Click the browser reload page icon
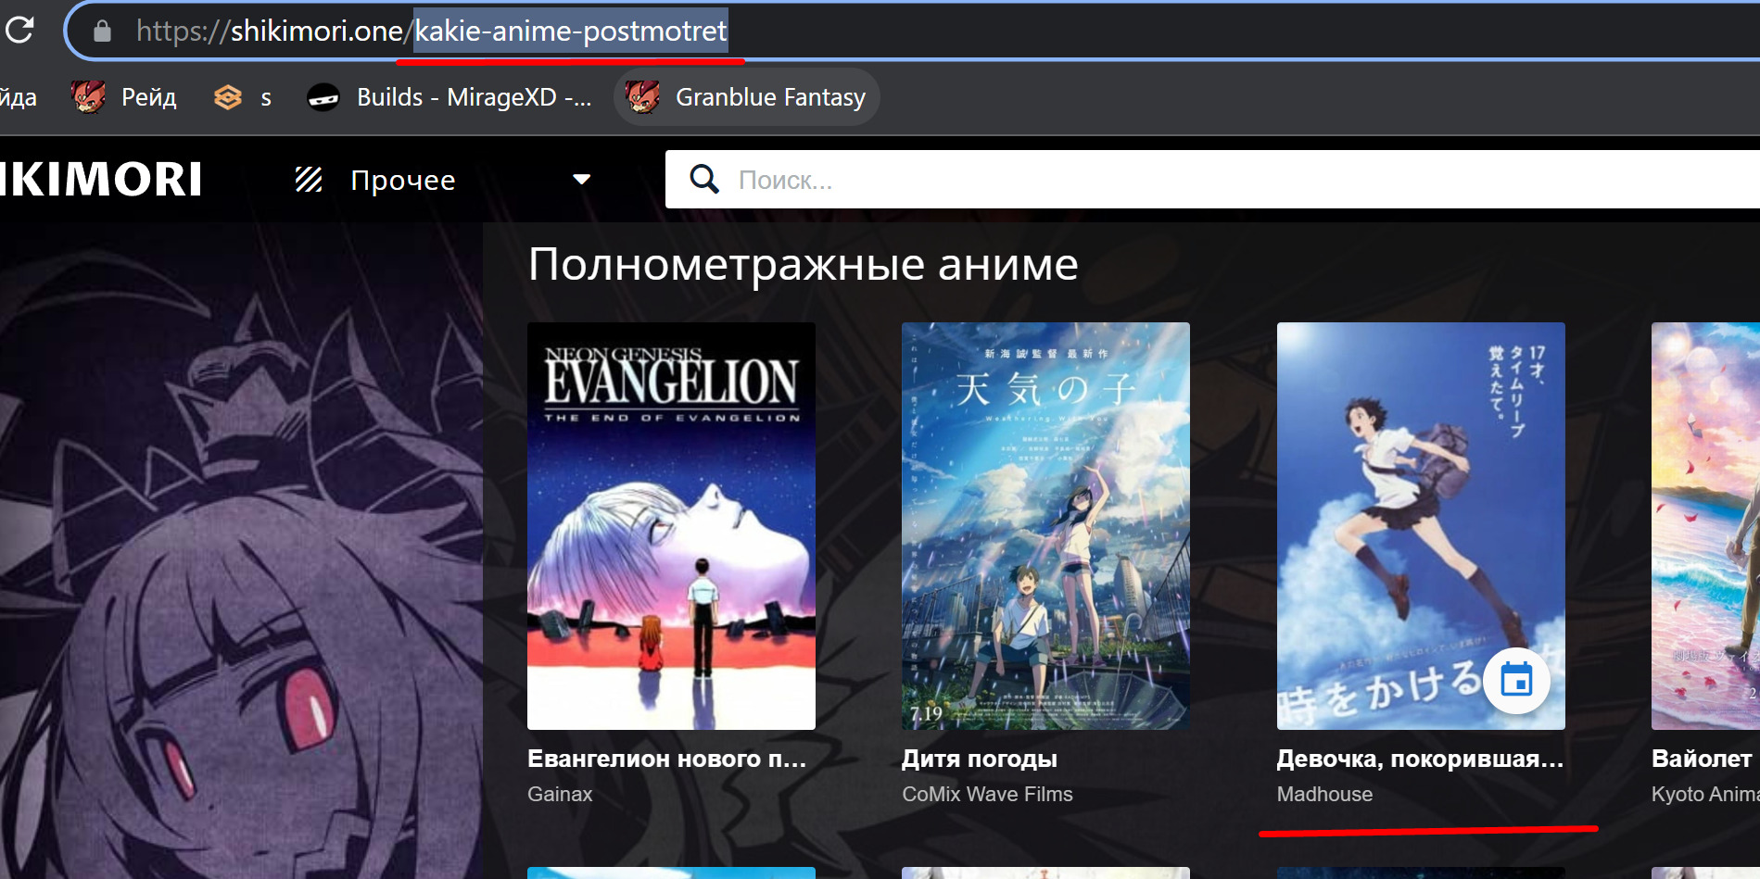Screen dimensions: 1760x879 pos(20,31)
